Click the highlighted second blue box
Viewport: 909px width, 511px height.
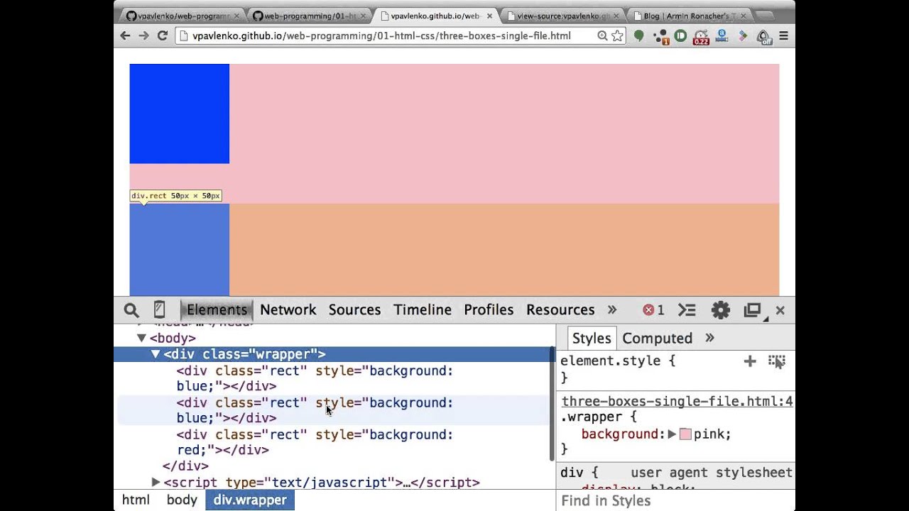tap(179, 249)
